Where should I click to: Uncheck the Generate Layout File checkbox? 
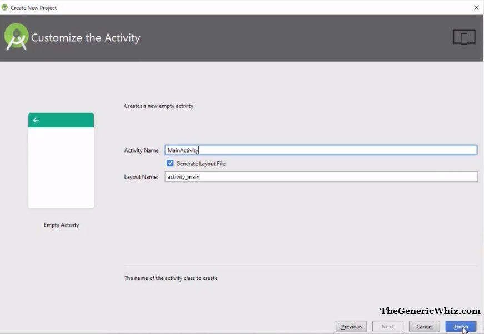(170, 163)
